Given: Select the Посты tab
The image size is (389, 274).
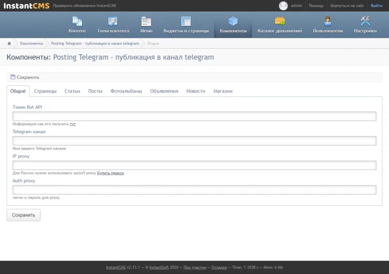Looking at the screenshot, I should (x=95, y=91).
